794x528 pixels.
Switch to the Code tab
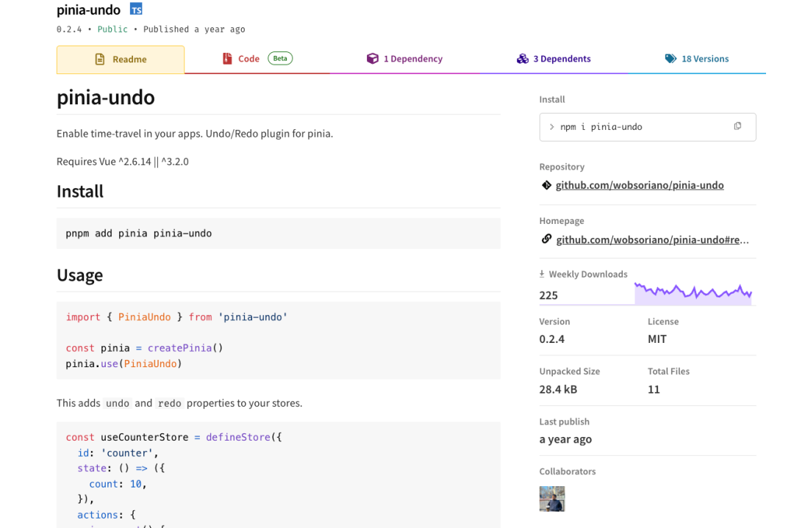(x=257, y=59)
